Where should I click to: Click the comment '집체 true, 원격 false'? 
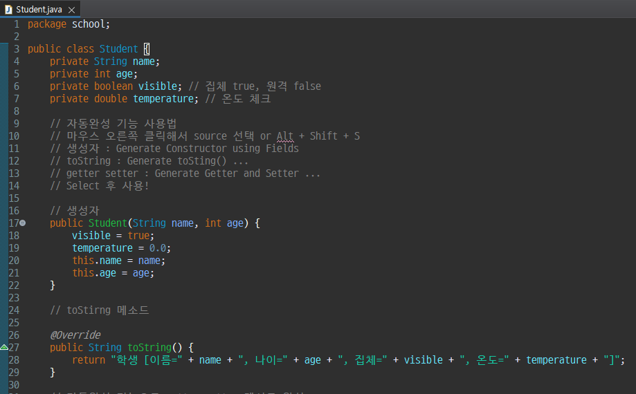pyautogui.click(x=263, y=86)
